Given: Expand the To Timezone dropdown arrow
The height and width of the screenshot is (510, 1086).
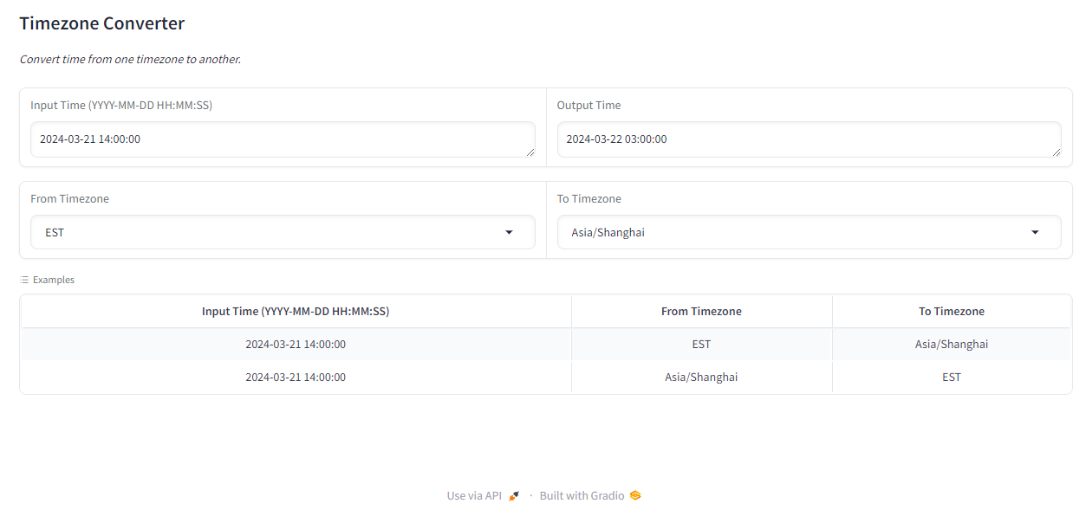Looking at the screenshot, I should 1035,232.
